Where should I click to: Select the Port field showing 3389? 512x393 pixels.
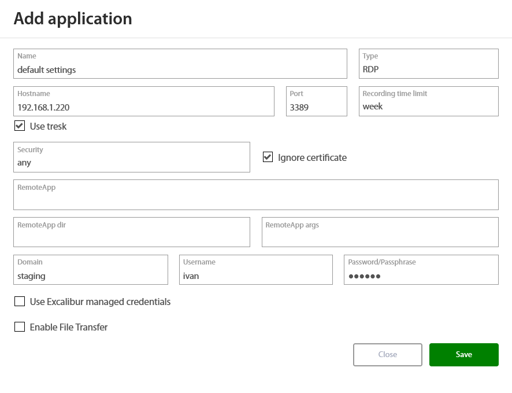tap(316, 102)
